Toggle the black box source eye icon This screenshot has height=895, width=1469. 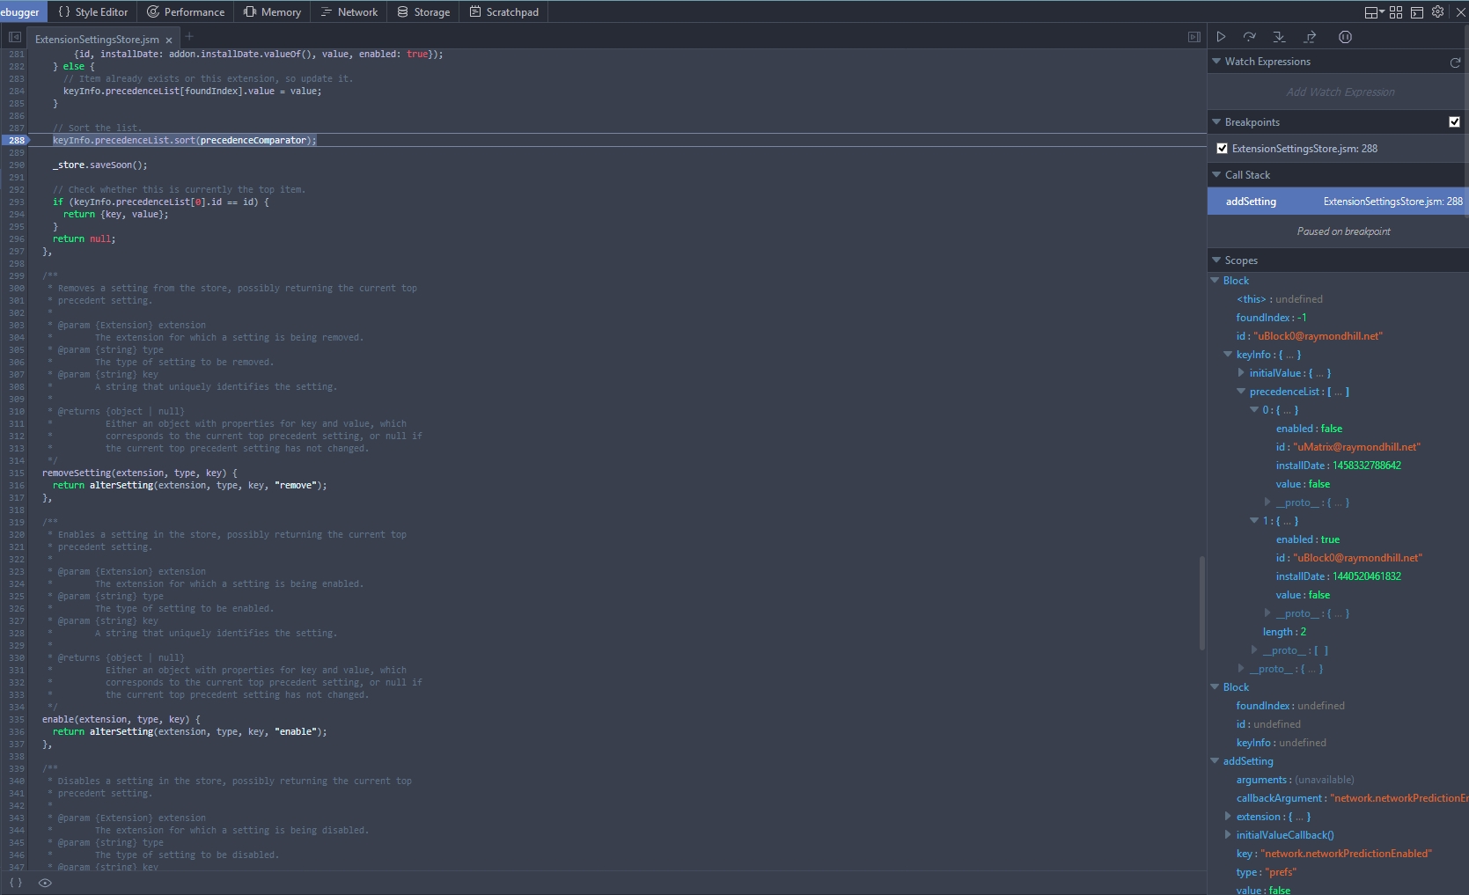(45, 883)
